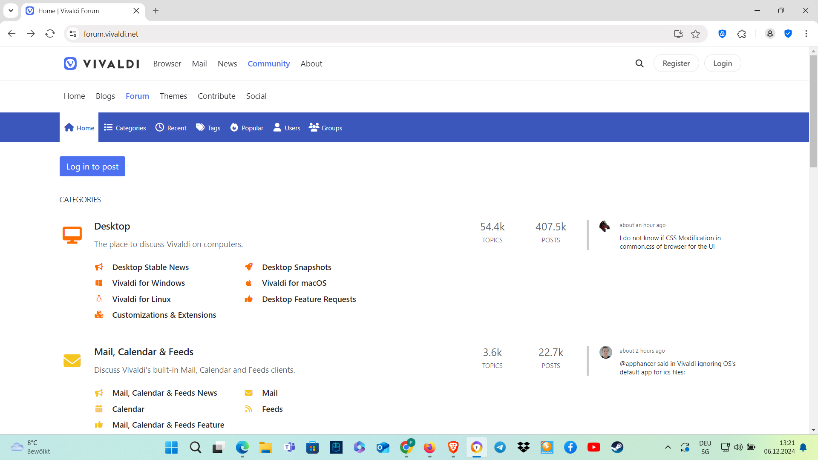
Task: Open Desktop Stable News subcategory
Action: pos(150,267)
